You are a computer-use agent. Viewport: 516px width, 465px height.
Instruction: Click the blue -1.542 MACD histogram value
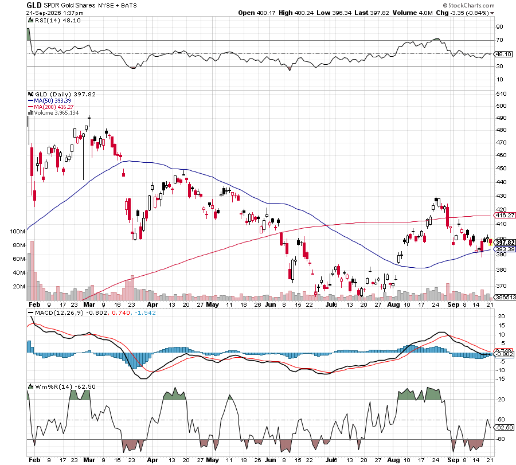[145, 312]
